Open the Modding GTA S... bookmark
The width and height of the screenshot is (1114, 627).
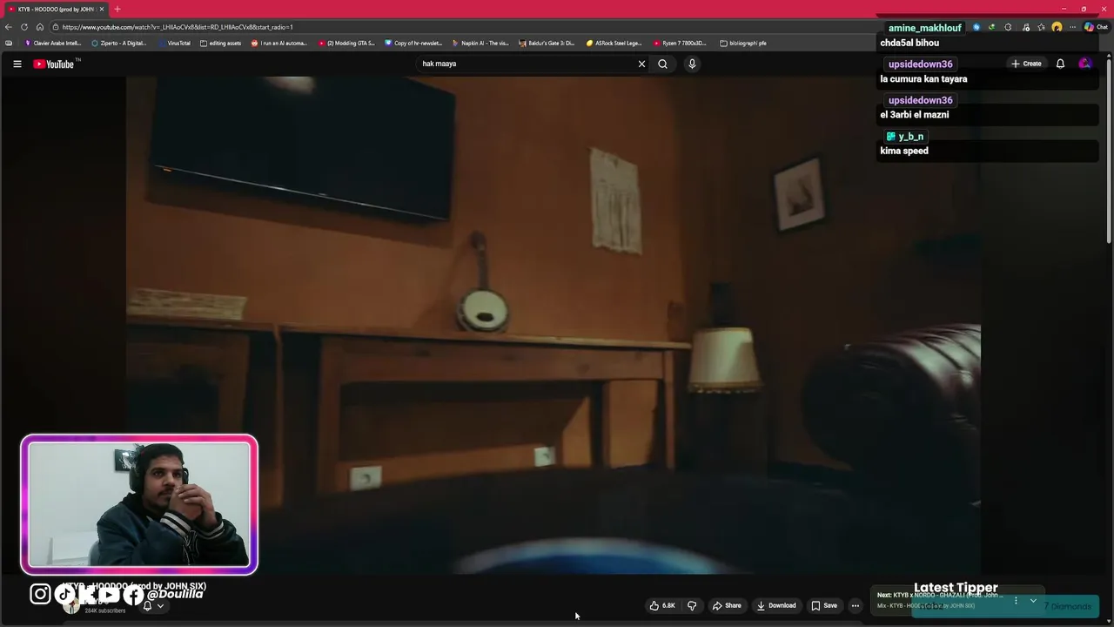pyautogui.click(x=346, y=43)
